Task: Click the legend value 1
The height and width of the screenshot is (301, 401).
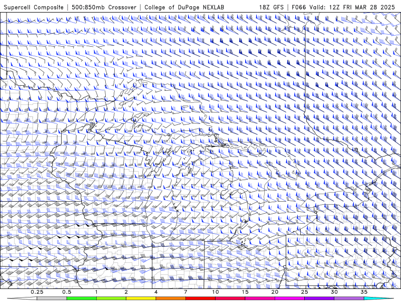Action: tap(96, 292)
